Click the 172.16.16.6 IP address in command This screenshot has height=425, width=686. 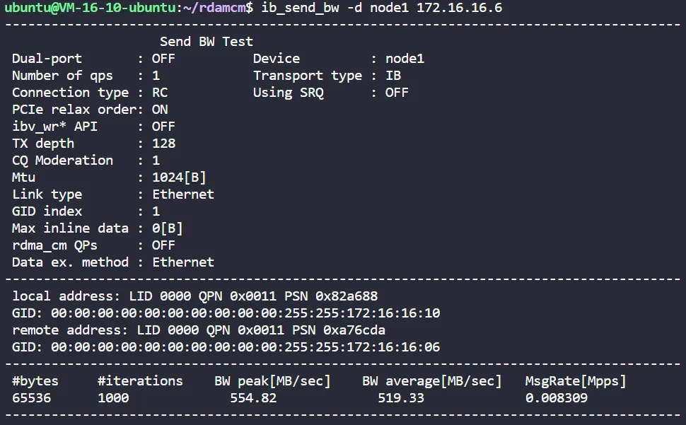[460, 8]
